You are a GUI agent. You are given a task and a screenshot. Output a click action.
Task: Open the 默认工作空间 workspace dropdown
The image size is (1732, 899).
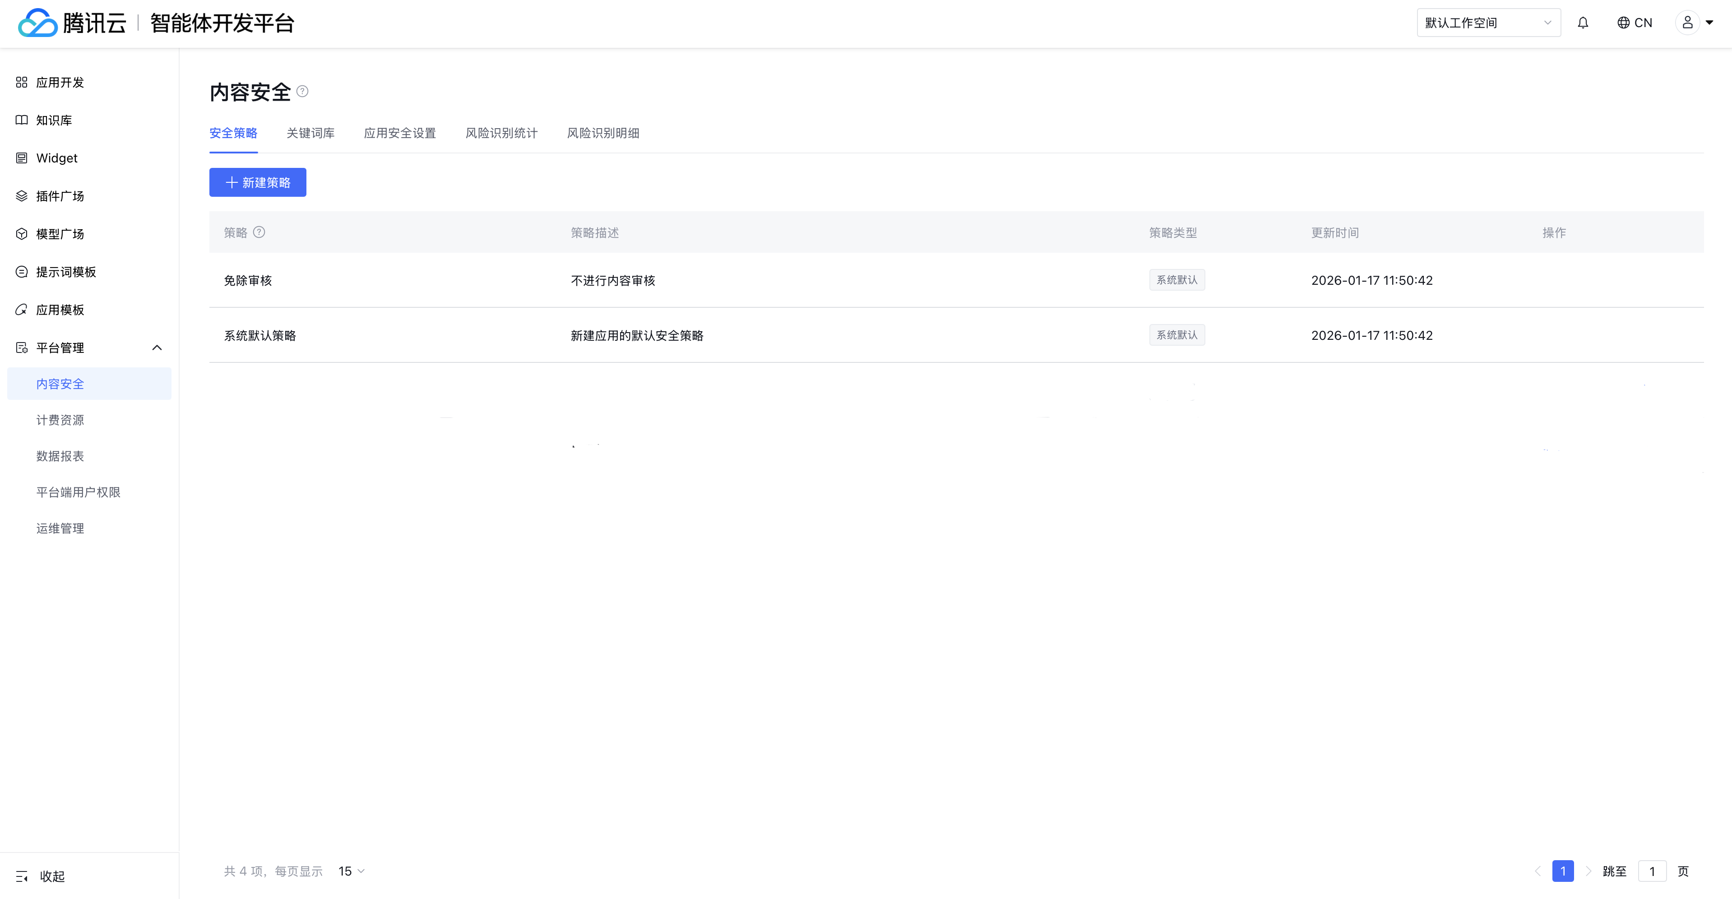click(1488, 23)
